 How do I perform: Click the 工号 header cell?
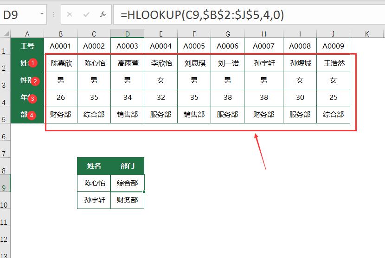point(27,46)
